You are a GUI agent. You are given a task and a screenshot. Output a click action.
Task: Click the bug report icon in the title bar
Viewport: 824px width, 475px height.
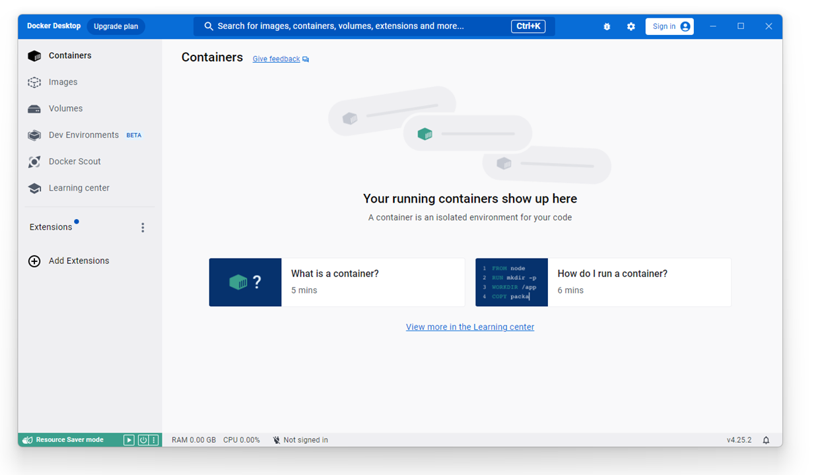coord(607,26)
